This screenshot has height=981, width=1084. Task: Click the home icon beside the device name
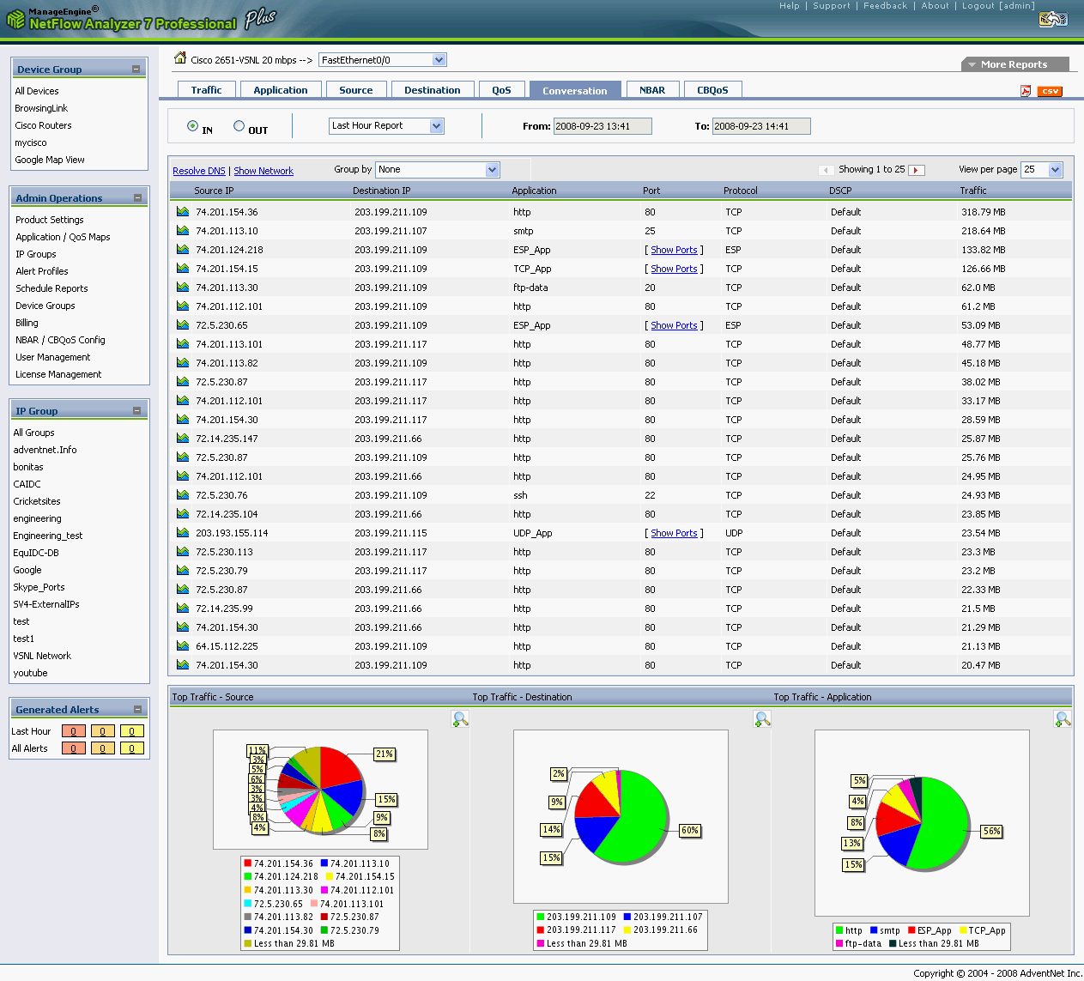(180, 58)
